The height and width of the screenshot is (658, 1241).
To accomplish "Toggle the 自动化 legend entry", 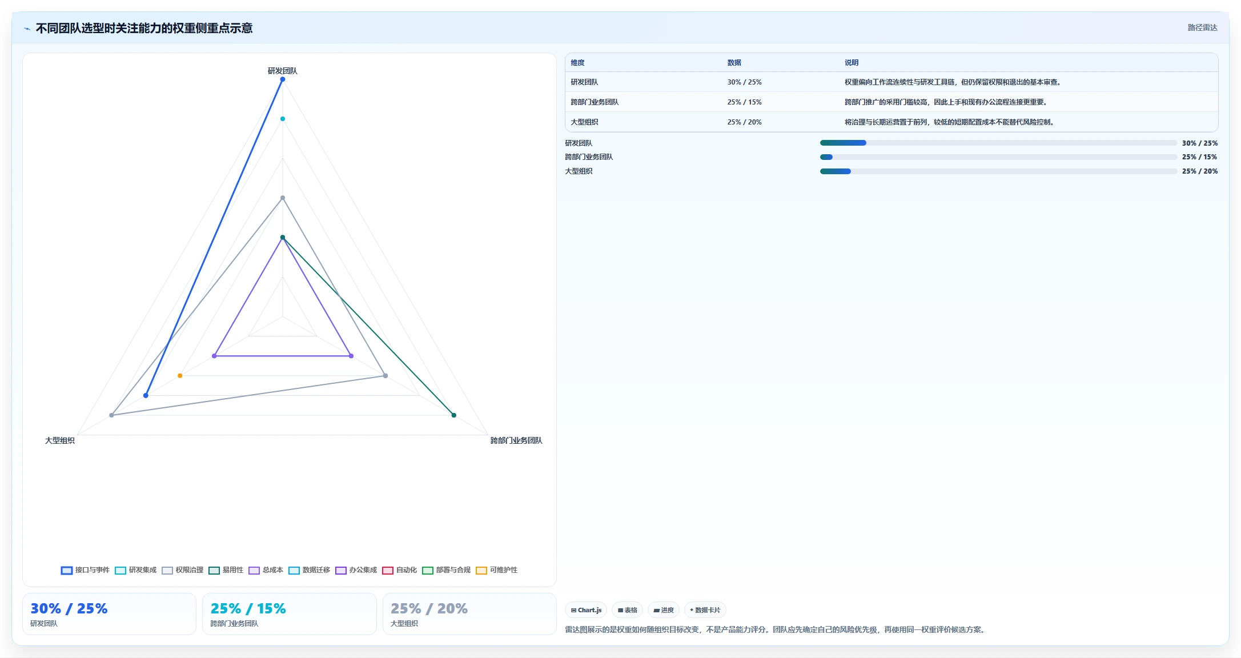I will tap(399, 570).
